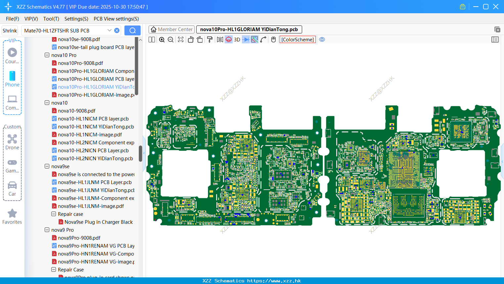504x284 pixels.
Task: Select the Game console category
Action: pyautogui.click(x=12, y=166)
